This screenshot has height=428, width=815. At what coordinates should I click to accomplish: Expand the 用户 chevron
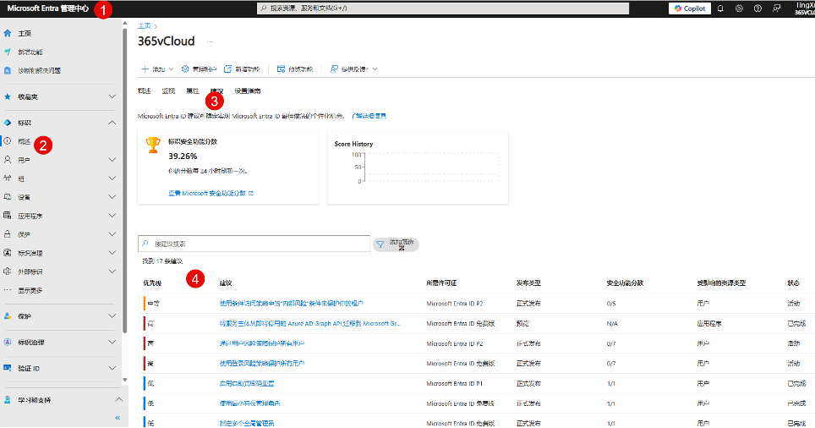point(112,160)
